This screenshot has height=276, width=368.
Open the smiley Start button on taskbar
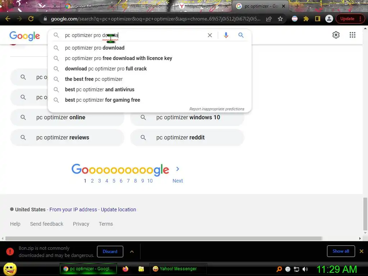click(10, 269)
